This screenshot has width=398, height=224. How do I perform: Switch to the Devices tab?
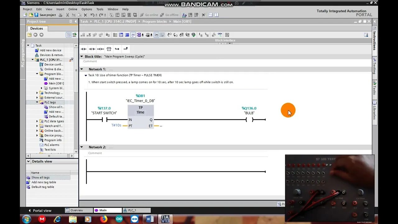[37, 28]
